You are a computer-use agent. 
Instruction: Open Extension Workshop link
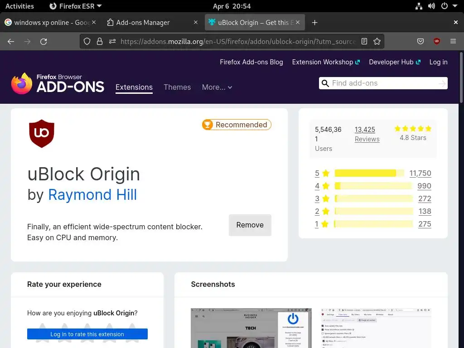(x=326, y=62)
